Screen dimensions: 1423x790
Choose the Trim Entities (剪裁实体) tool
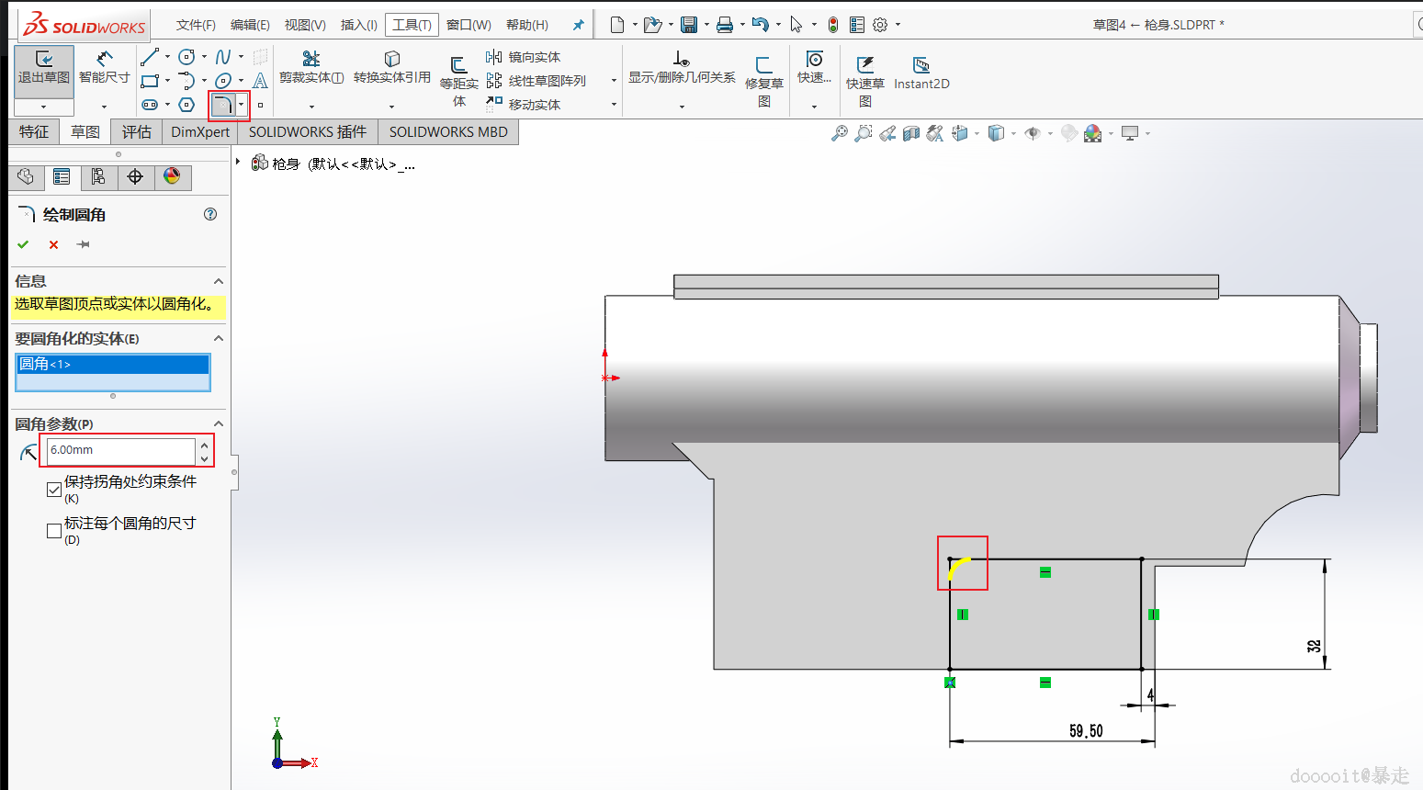click(x=311, y=68)
